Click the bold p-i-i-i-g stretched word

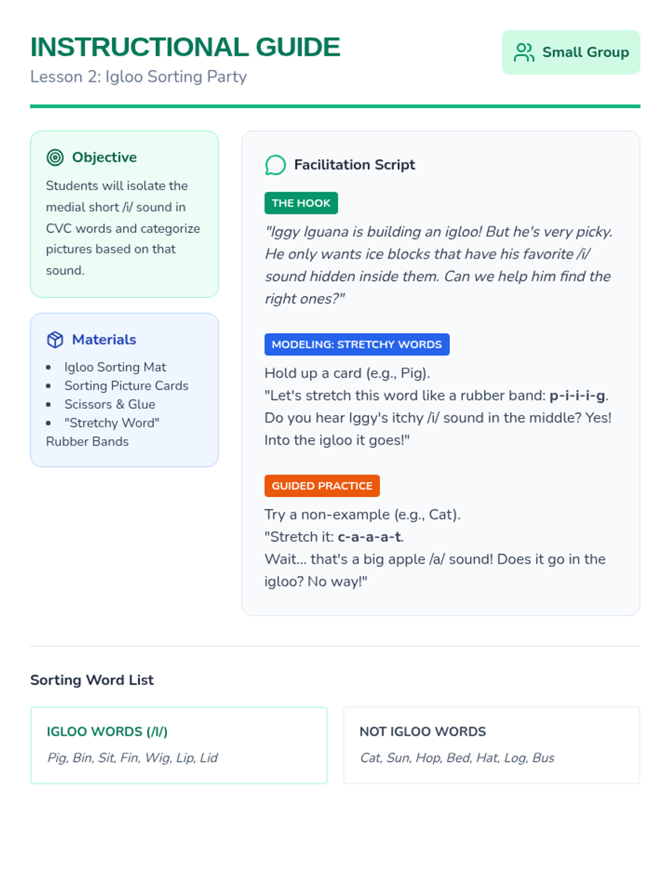(x=577, y=396)
